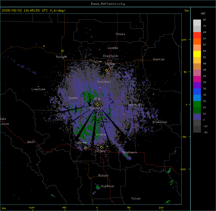The image size is (216, 211).
Task: Click the RedDeer label
Action: pos(110,64)
